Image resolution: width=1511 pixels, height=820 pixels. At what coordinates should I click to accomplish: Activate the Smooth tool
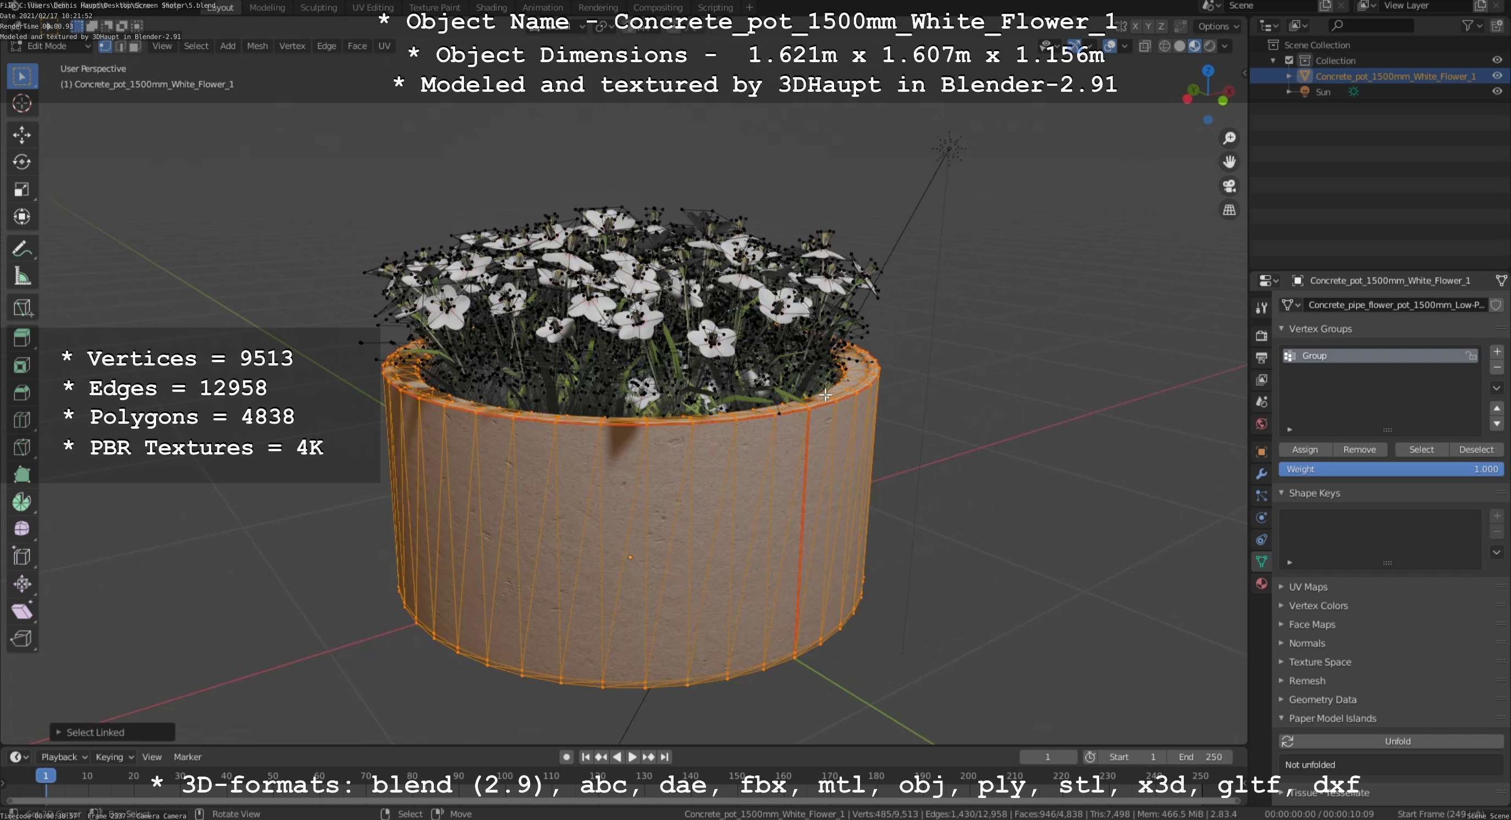tap(23, 529)
